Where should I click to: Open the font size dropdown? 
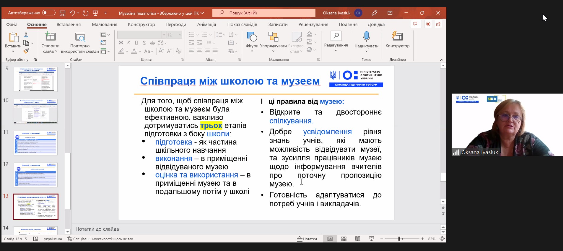click(x=180, y=35)
